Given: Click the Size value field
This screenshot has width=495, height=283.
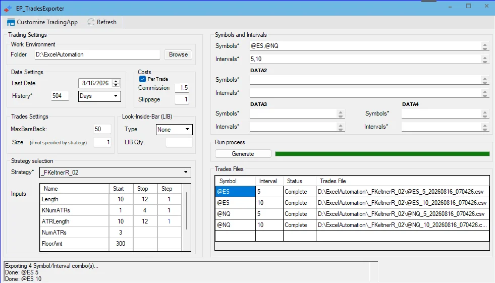Looking at the screenshot, I should (x=102, y=142).
